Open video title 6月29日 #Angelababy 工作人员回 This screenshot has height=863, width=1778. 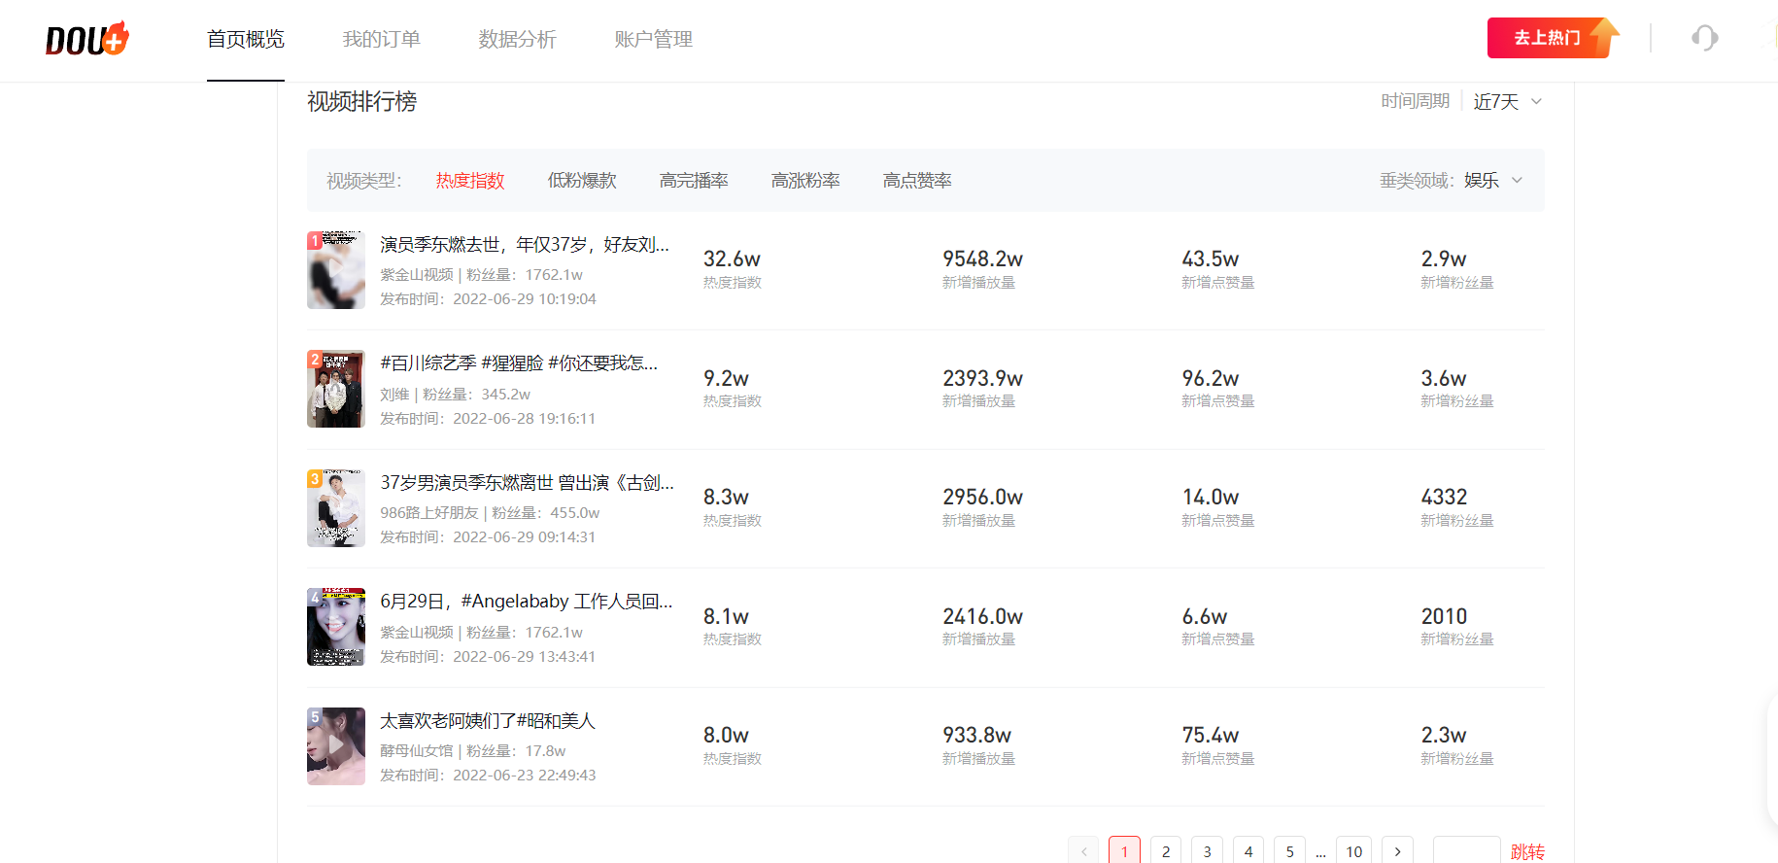(x=526, y=601)
